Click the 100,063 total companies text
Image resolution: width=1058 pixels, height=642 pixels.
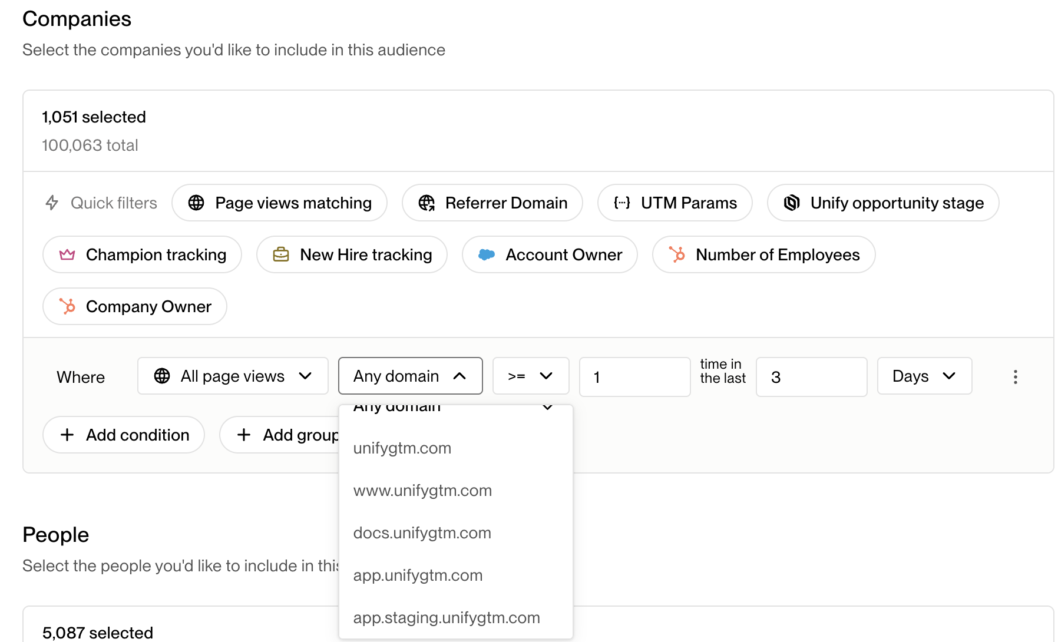point(90,145)
